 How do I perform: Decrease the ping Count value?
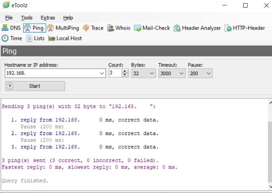click(x=125, y=75)
